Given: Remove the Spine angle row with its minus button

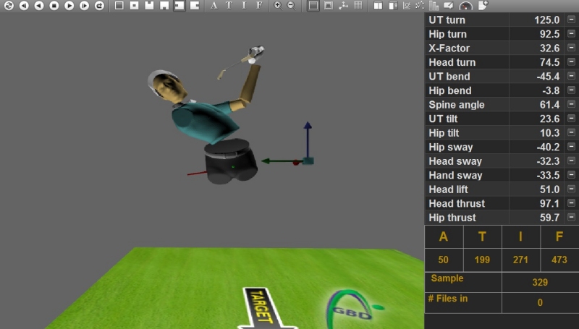Looking at the screenshot, I should click(x=571, y=104).
